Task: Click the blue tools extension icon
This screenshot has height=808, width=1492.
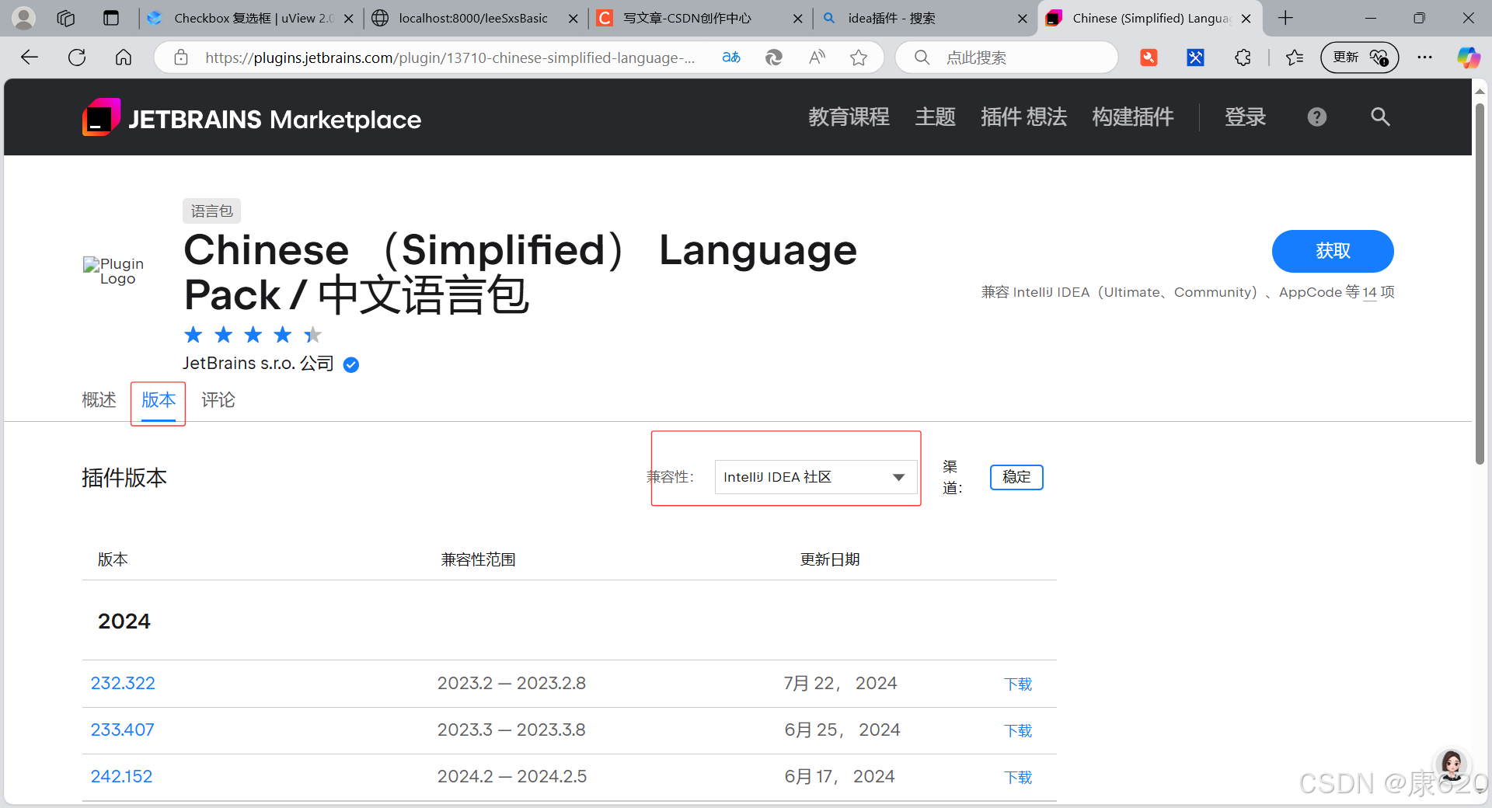Action: 1195,57
